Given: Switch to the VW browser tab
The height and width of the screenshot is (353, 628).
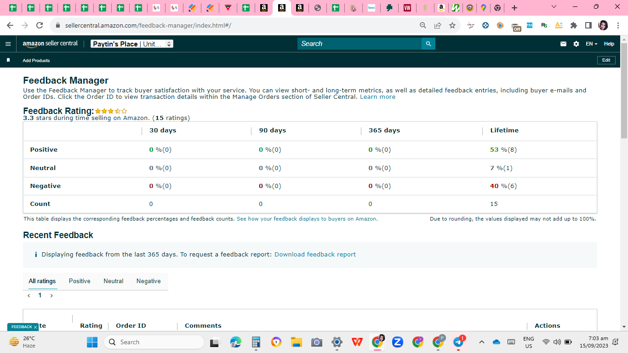Looking at the screenshot, I should click(x=407, y=8).
